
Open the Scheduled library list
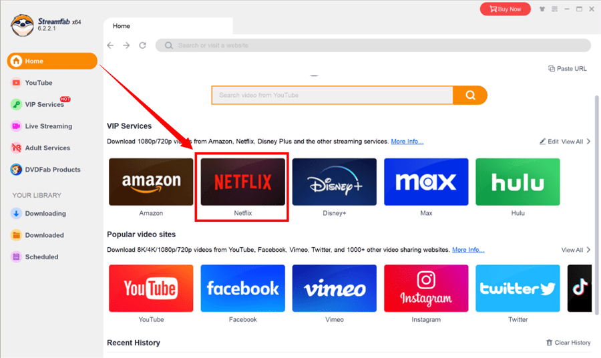click(35, 256)
